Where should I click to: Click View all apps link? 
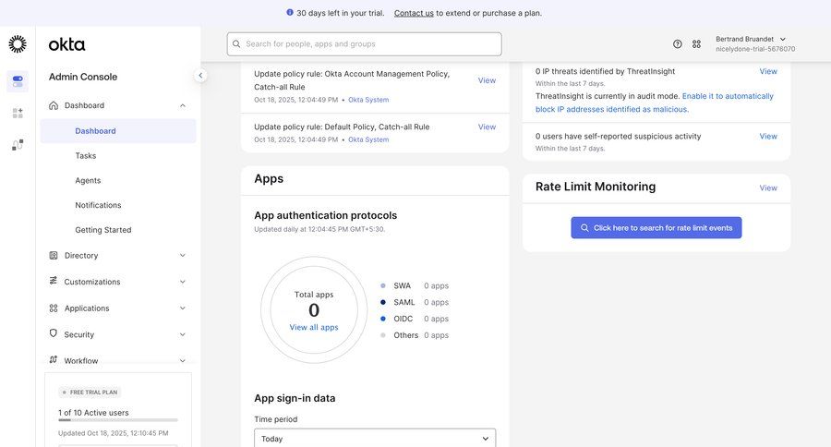(x=314, y=327)
